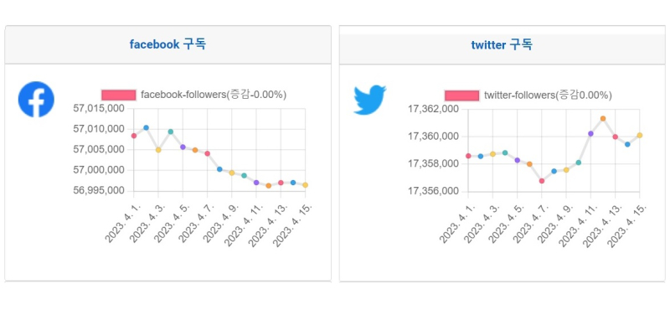The image size is (670, 310).
Task: Select the Twitter lowest point for 2023. 4. 7.
Action: [x=542, y=181]
